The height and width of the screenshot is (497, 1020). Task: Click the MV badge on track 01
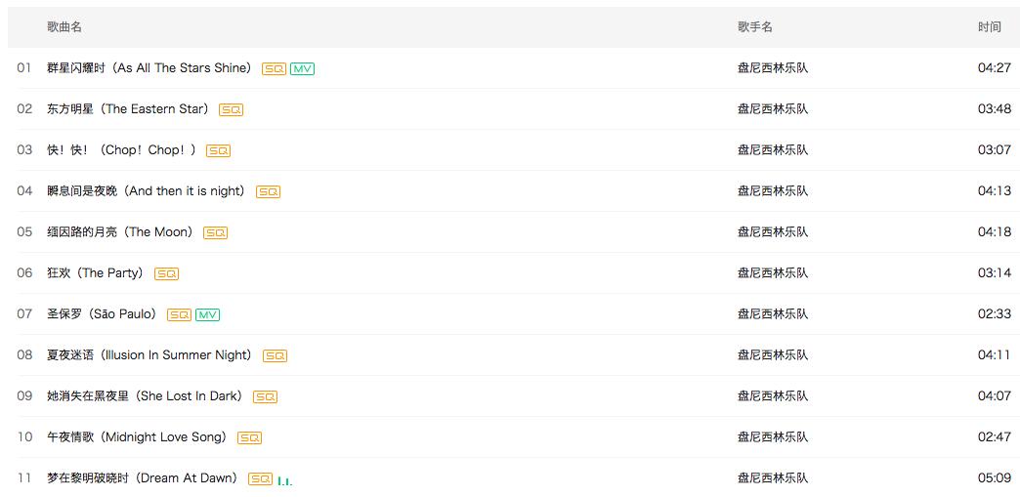tap(302, 69)
